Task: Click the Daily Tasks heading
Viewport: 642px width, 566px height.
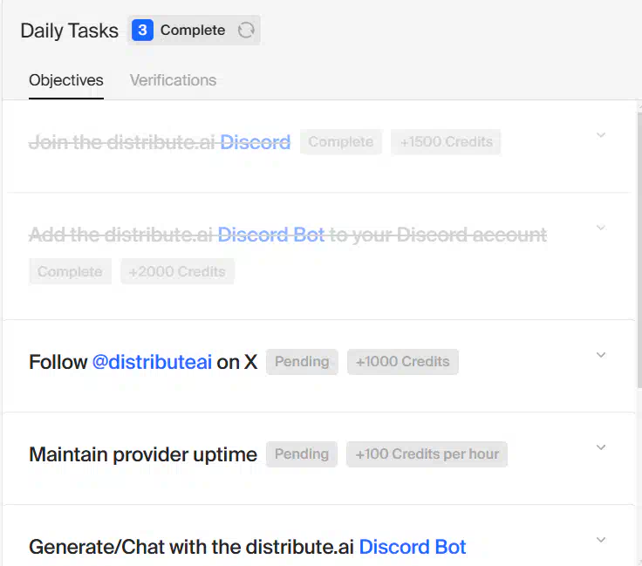Action: click(x=69, y=31)
